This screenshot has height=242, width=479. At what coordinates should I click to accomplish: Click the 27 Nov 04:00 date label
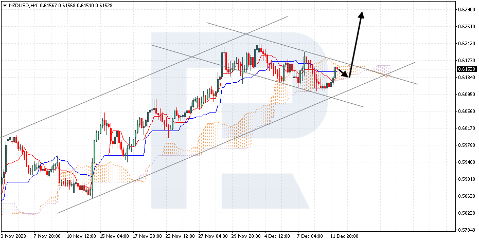coord(212,236)
